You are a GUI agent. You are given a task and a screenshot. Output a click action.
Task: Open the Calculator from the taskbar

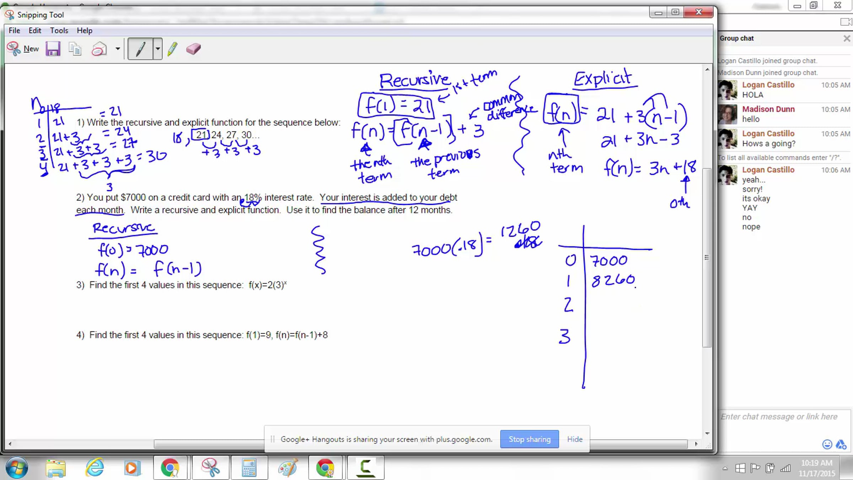pos(249,468)
